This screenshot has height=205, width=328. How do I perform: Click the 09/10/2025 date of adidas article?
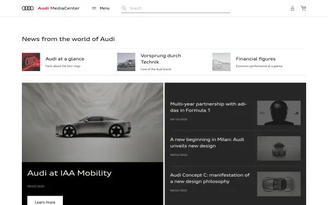tap(178, 119)
